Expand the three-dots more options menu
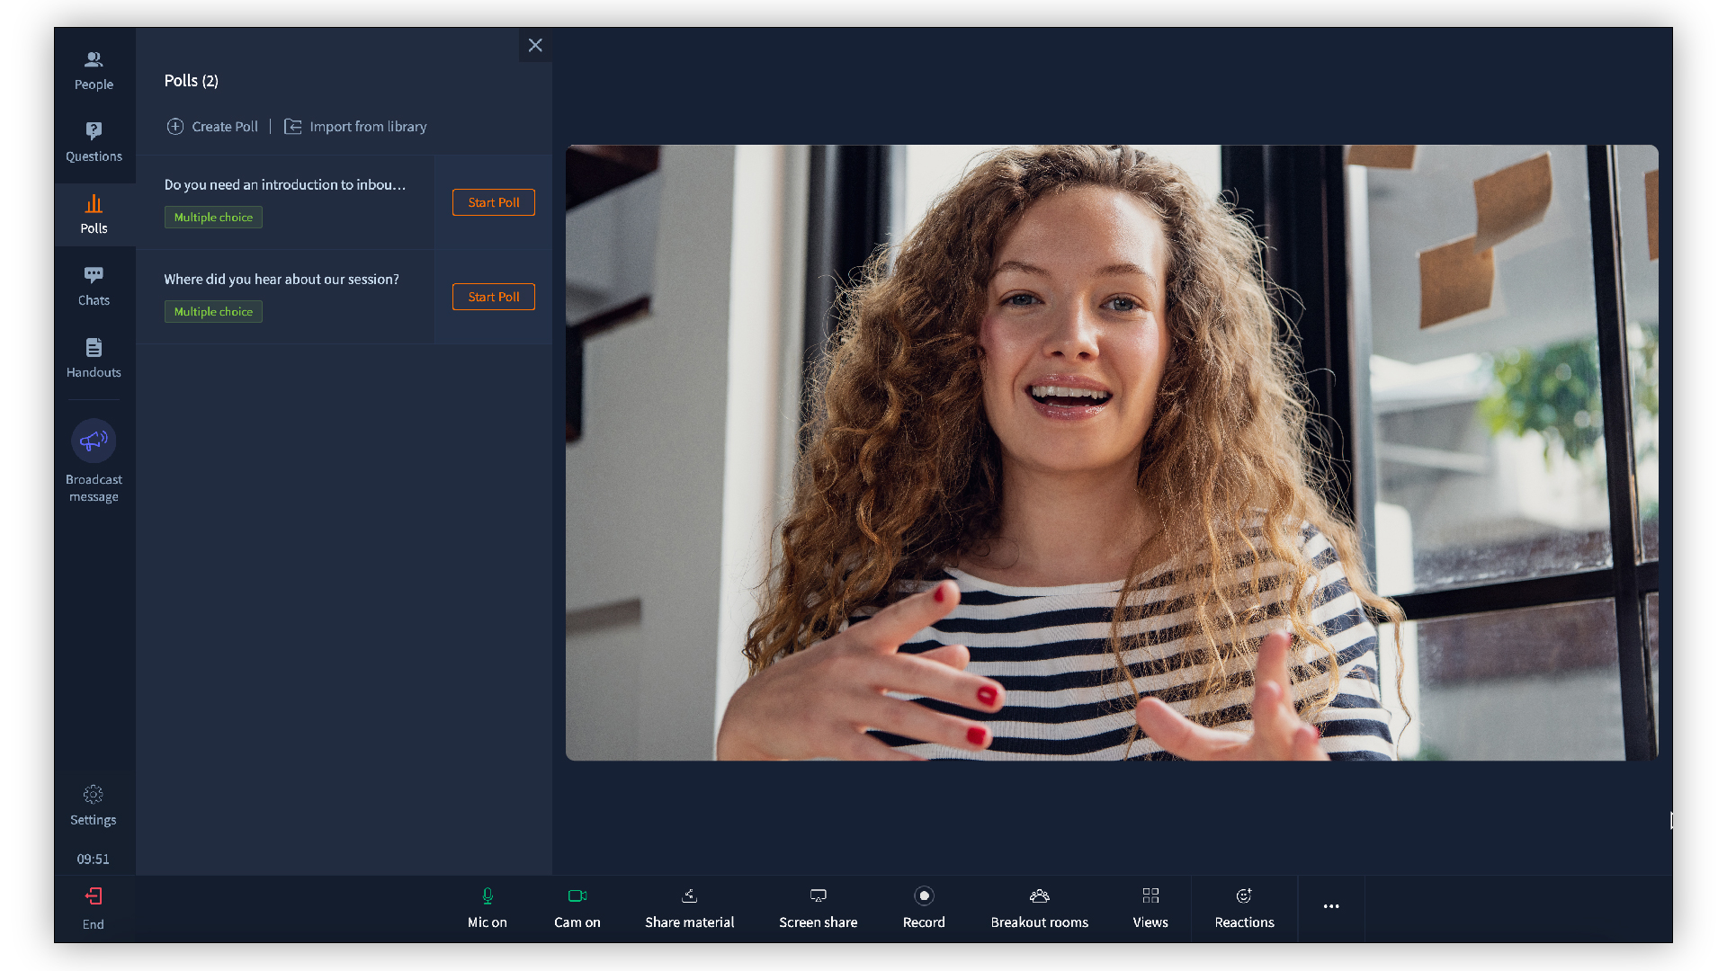The width and height of the screenshot is (1727, 971). coord(1331,906)
